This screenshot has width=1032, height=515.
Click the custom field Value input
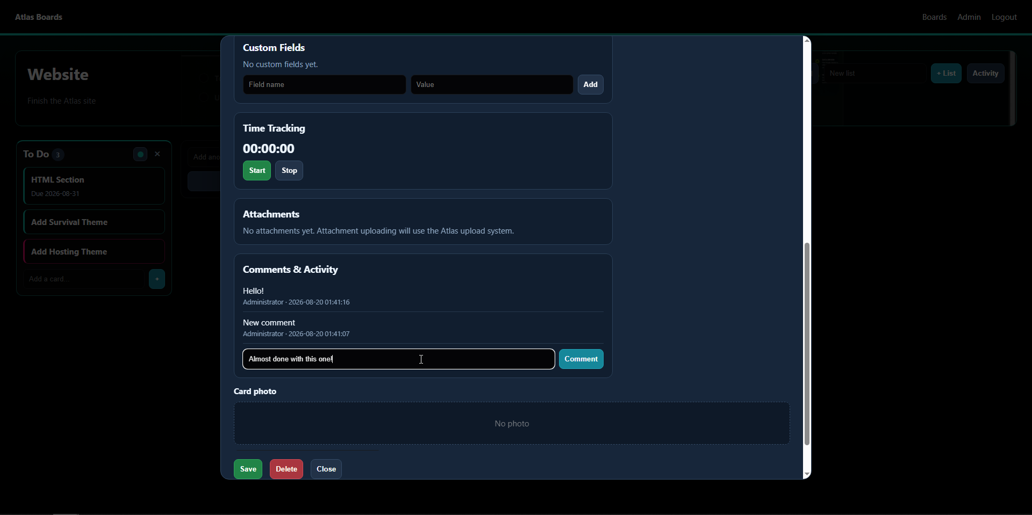[x=492, y=84]
